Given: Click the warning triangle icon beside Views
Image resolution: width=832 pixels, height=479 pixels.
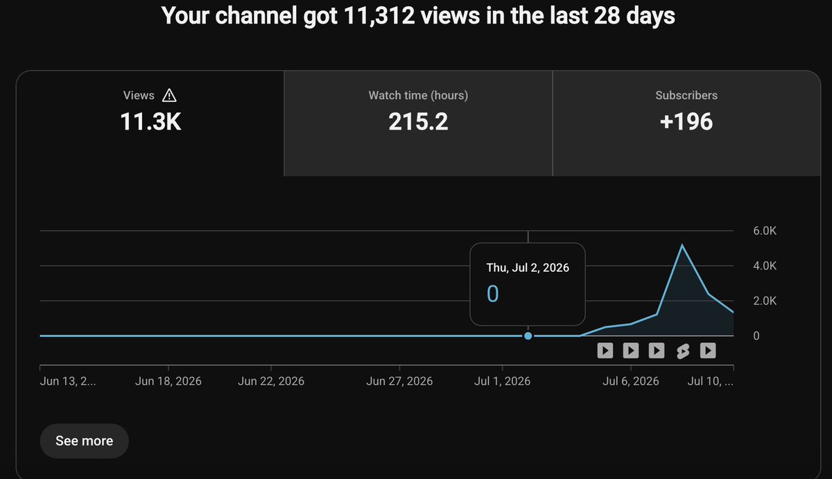Looking at the screenshot, I should (x=168, y=96).
